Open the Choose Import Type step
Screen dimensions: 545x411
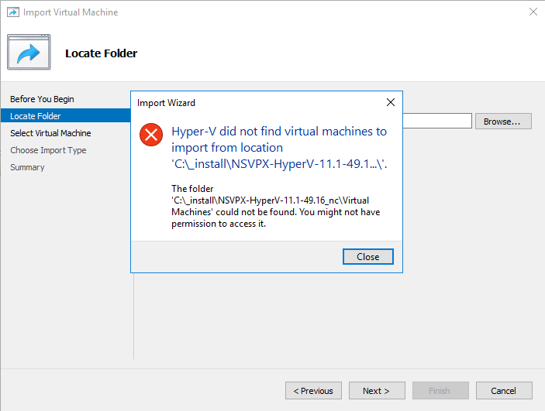tap(48, 150)
